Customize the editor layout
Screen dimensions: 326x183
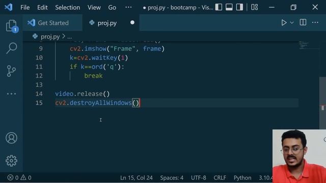tap(255, 7)
